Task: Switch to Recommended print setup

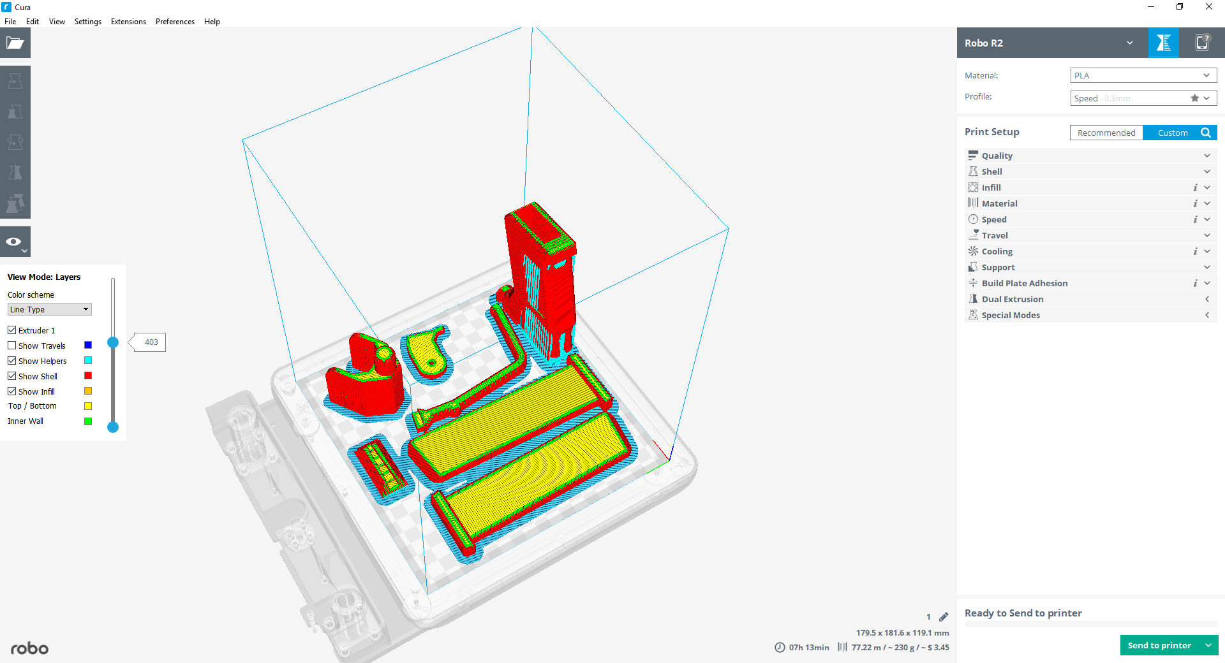Action: (x=1106, y=133)
